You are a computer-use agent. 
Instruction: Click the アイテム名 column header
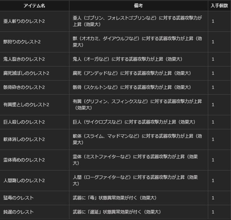[x=34, y=6]
